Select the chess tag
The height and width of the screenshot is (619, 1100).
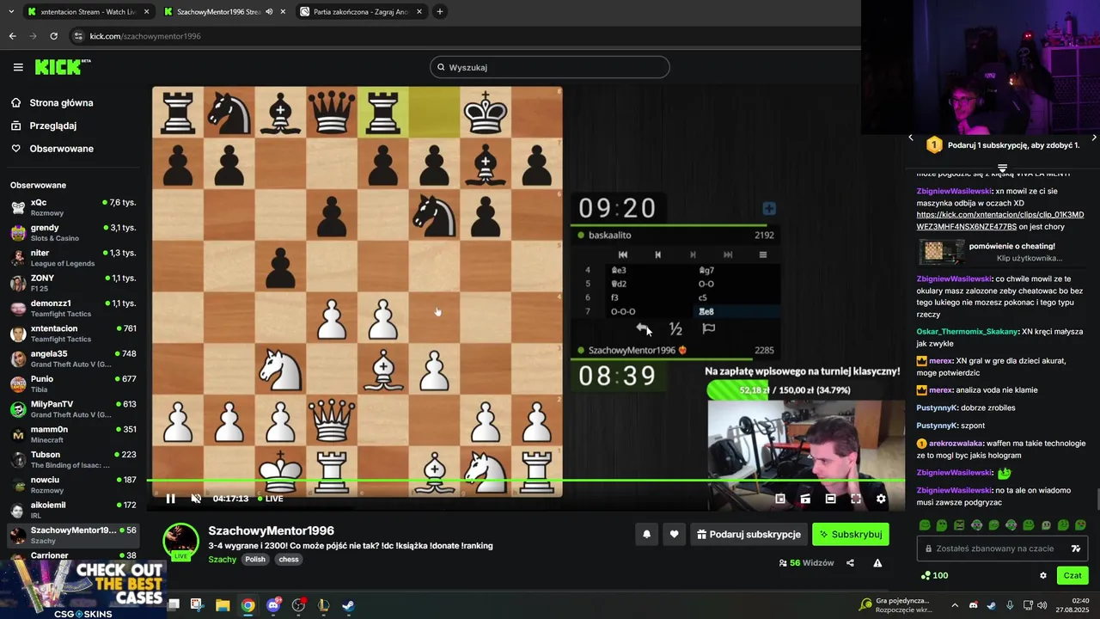click(x=289, y=559)
